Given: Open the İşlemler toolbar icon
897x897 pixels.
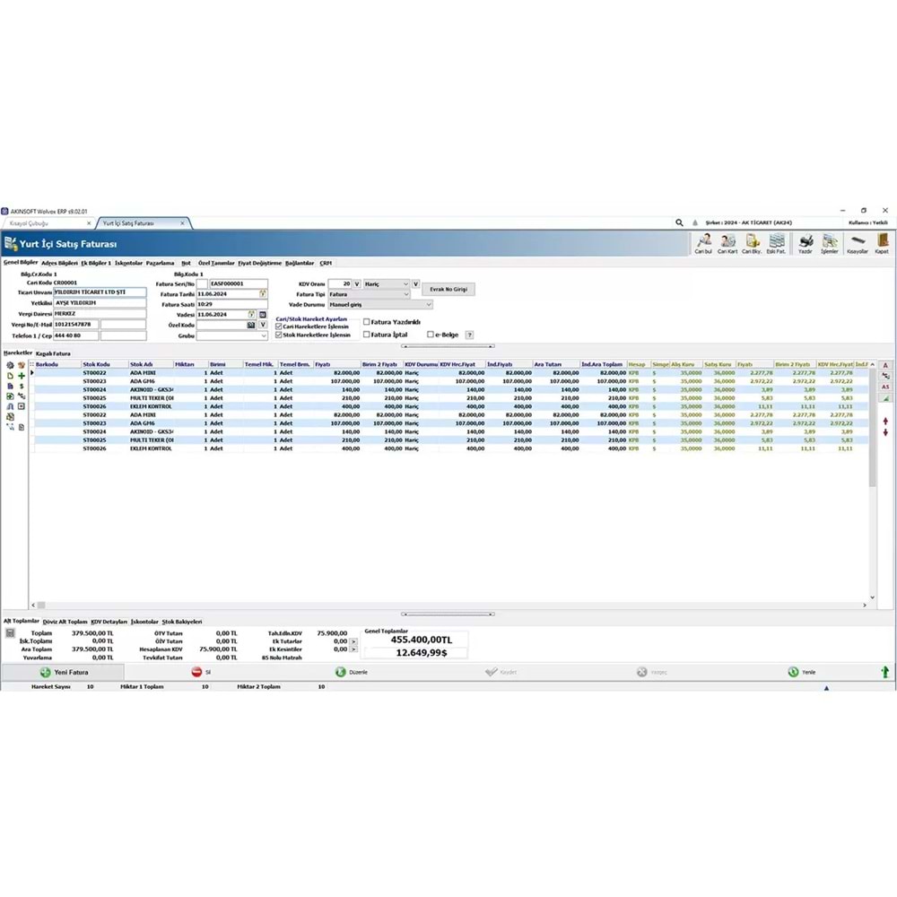Looking at the screenshot, I should pyautogui.click(x=828, y=242).
